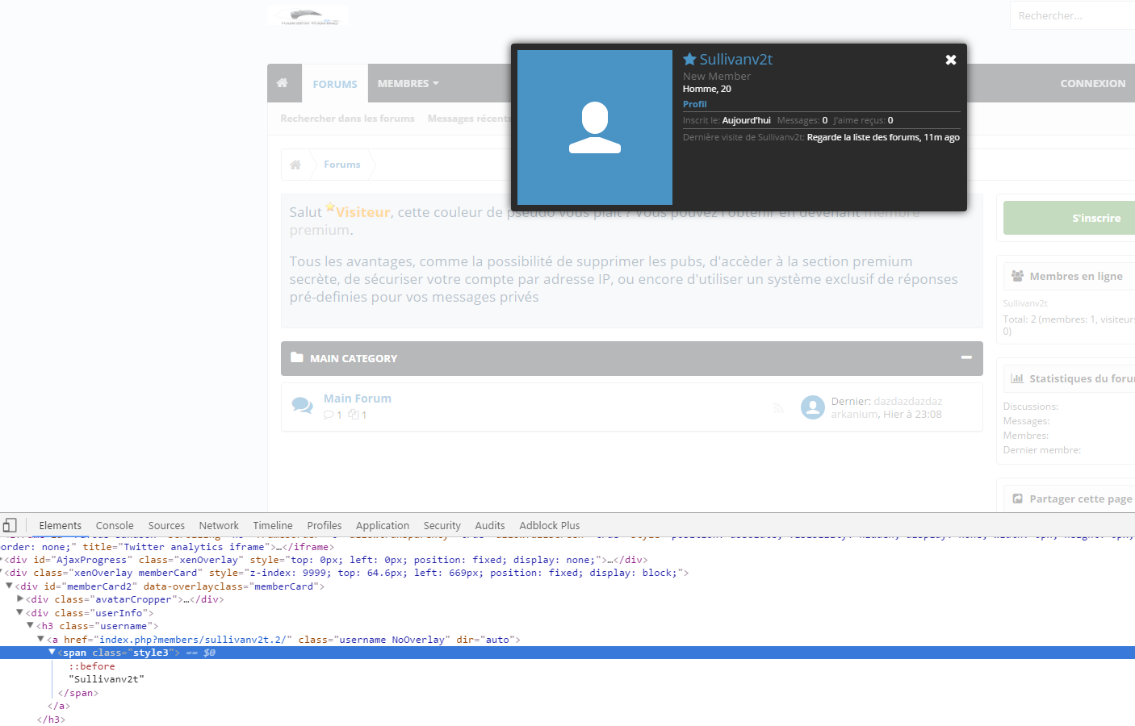Click the site logo at top
Screen dimensions: 1135x726
pos(308,16)
